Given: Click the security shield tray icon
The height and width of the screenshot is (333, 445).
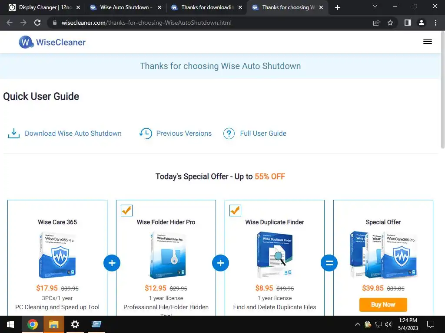Looking at the screenshot, I should [368, 324].
